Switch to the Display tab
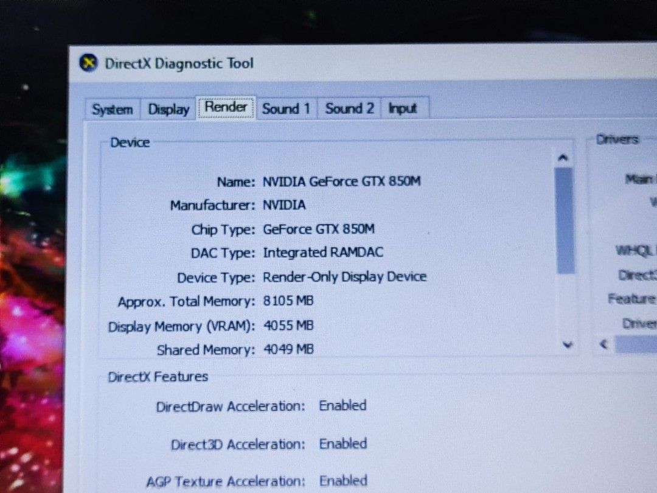657x493 pixels. [x=167, y=108]
